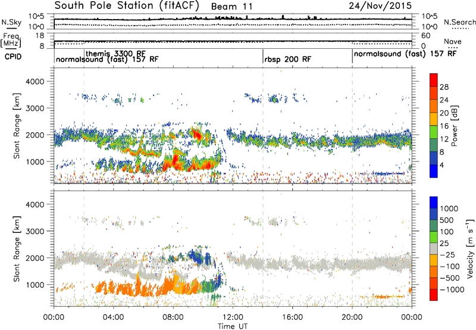The width and height of the screenshot is (476, 330).
Task: Click the right 10^5 tick of N.Search axis
Action: point(430,17)
